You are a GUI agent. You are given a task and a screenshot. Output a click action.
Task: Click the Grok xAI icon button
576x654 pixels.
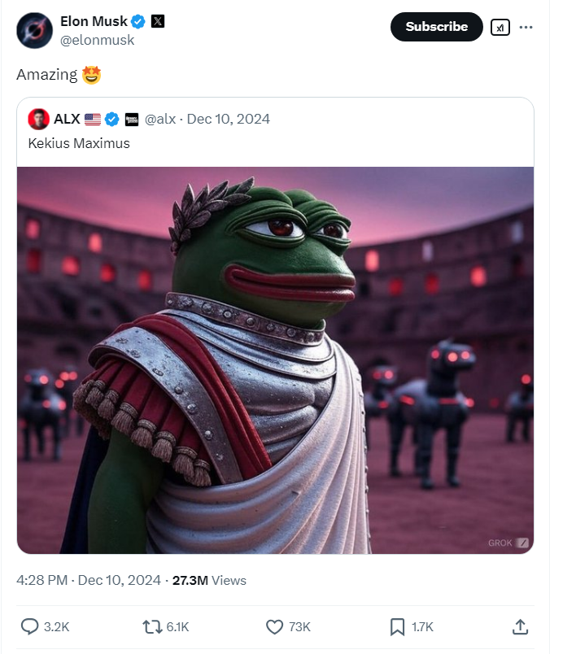pos(500,27)
